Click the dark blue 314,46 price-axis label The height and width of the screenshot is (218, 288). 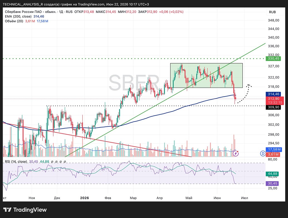[x=274, y=94]
